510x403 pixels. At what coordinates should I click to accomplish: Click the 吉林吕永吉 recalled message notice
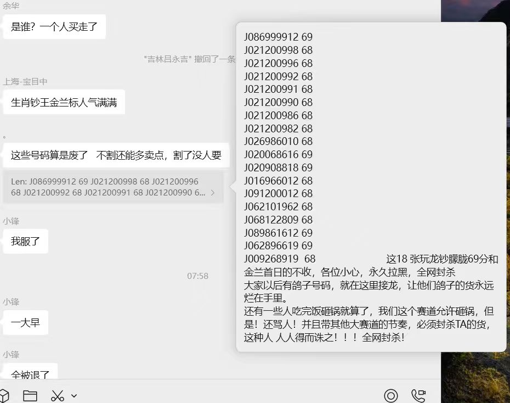[x=189, y=59]
